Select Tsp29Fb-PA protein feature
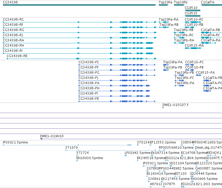The image size is (222, 188). [179, 86]
